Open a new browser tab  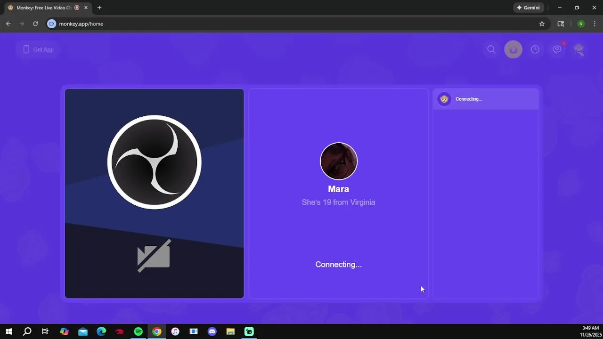(99, 8)
